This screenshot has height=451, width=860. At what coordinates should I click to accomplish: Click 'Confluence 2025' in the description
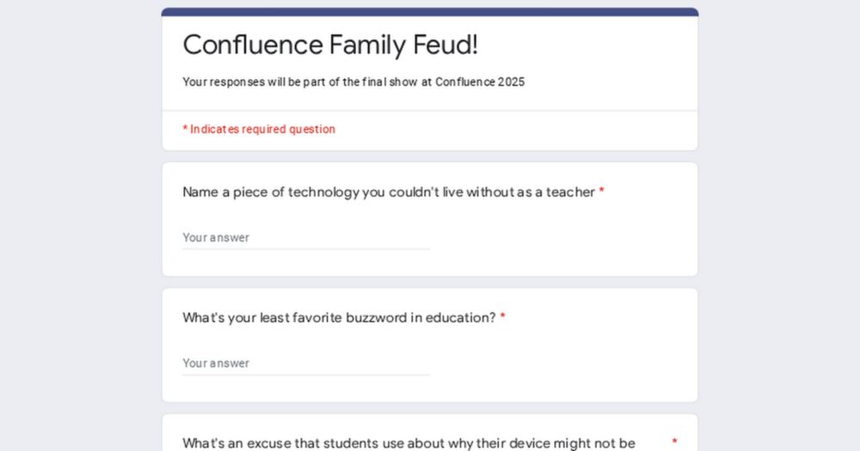480,82
